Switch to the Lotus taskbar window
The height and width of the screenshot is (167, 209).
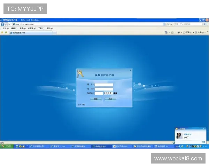click(x=60, y=146)
